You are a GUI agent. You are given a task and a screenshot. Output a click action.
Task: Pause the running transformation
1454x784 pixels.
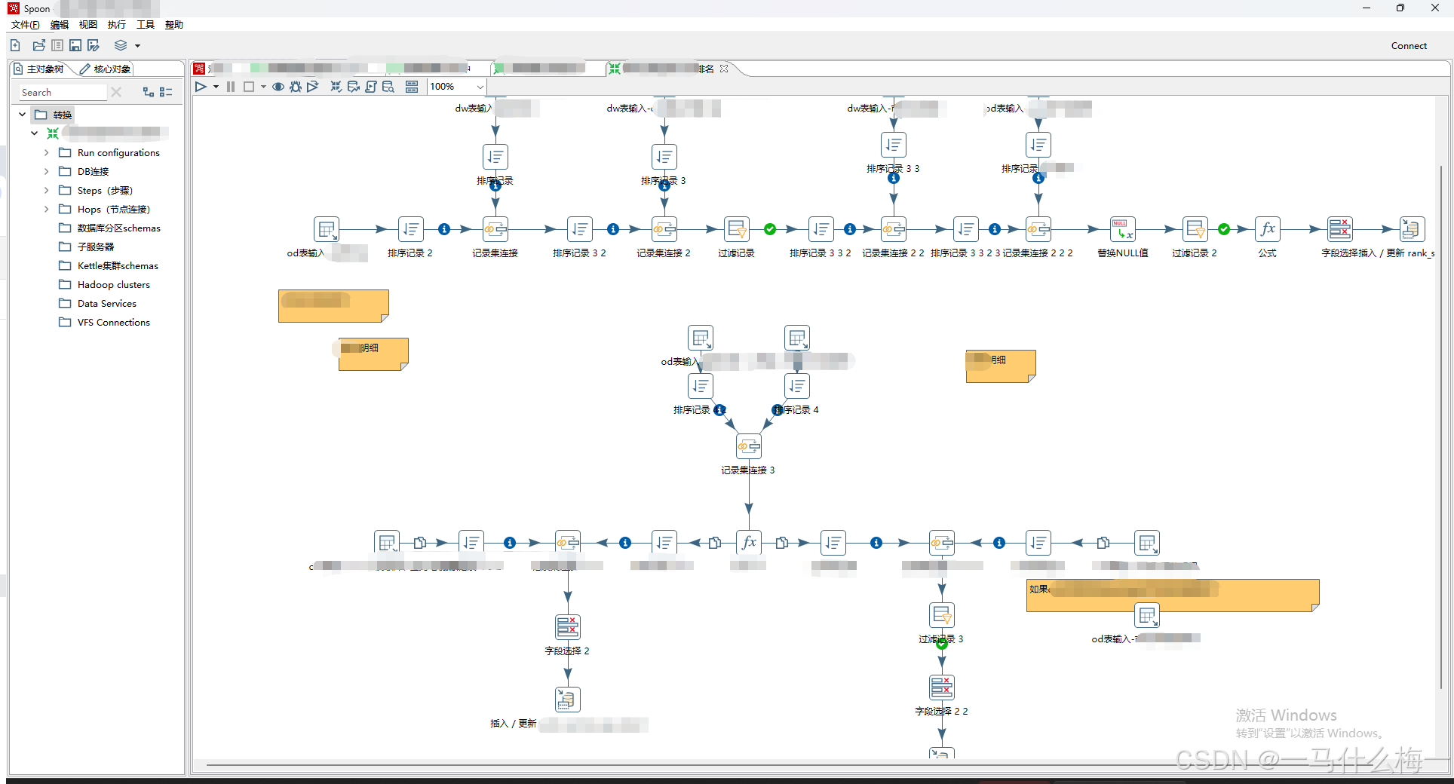[231, 87]
